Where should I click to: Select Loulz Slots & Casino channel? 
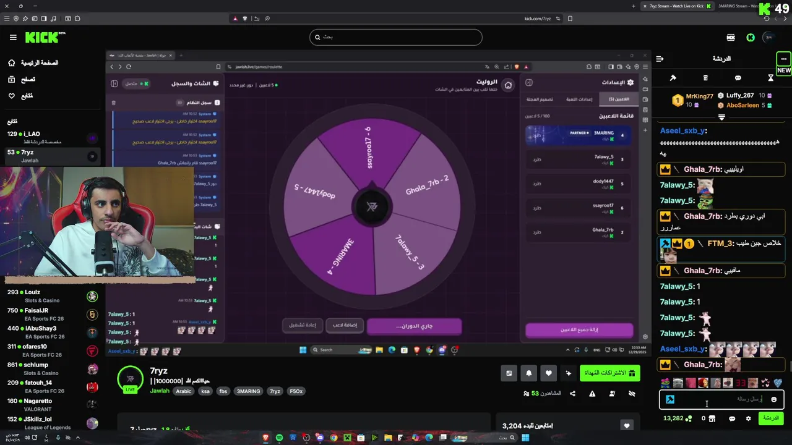pos(52,296)
